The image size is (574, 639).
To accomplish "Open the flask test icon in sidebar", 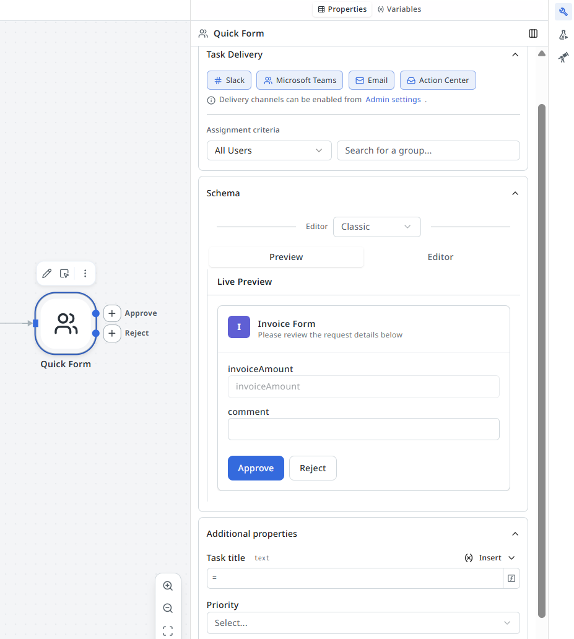I will coord(563,35).
